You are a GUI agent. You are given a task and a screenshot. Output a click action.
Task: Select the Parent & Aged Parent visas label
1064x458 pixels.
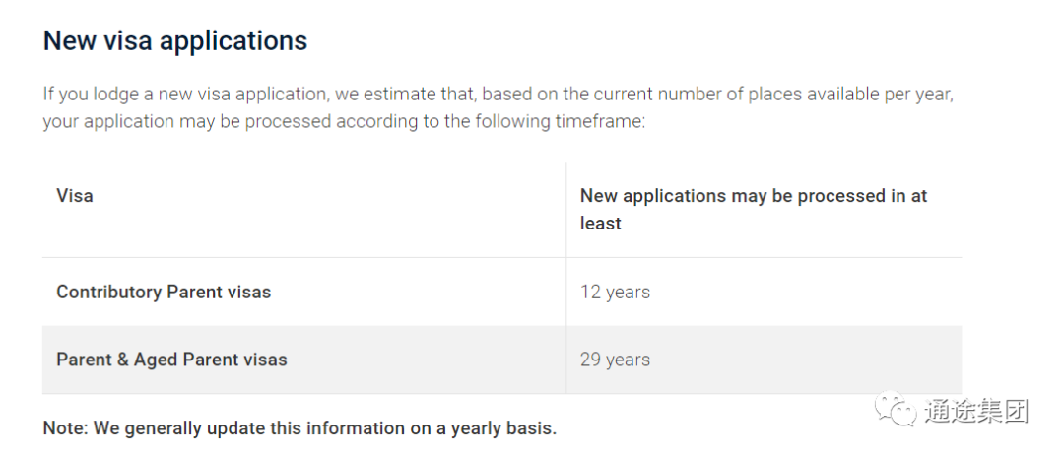tap(171, 360)
